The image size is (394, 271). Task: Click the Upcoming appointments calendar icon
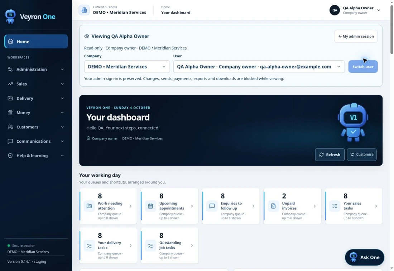click(150, 206)
